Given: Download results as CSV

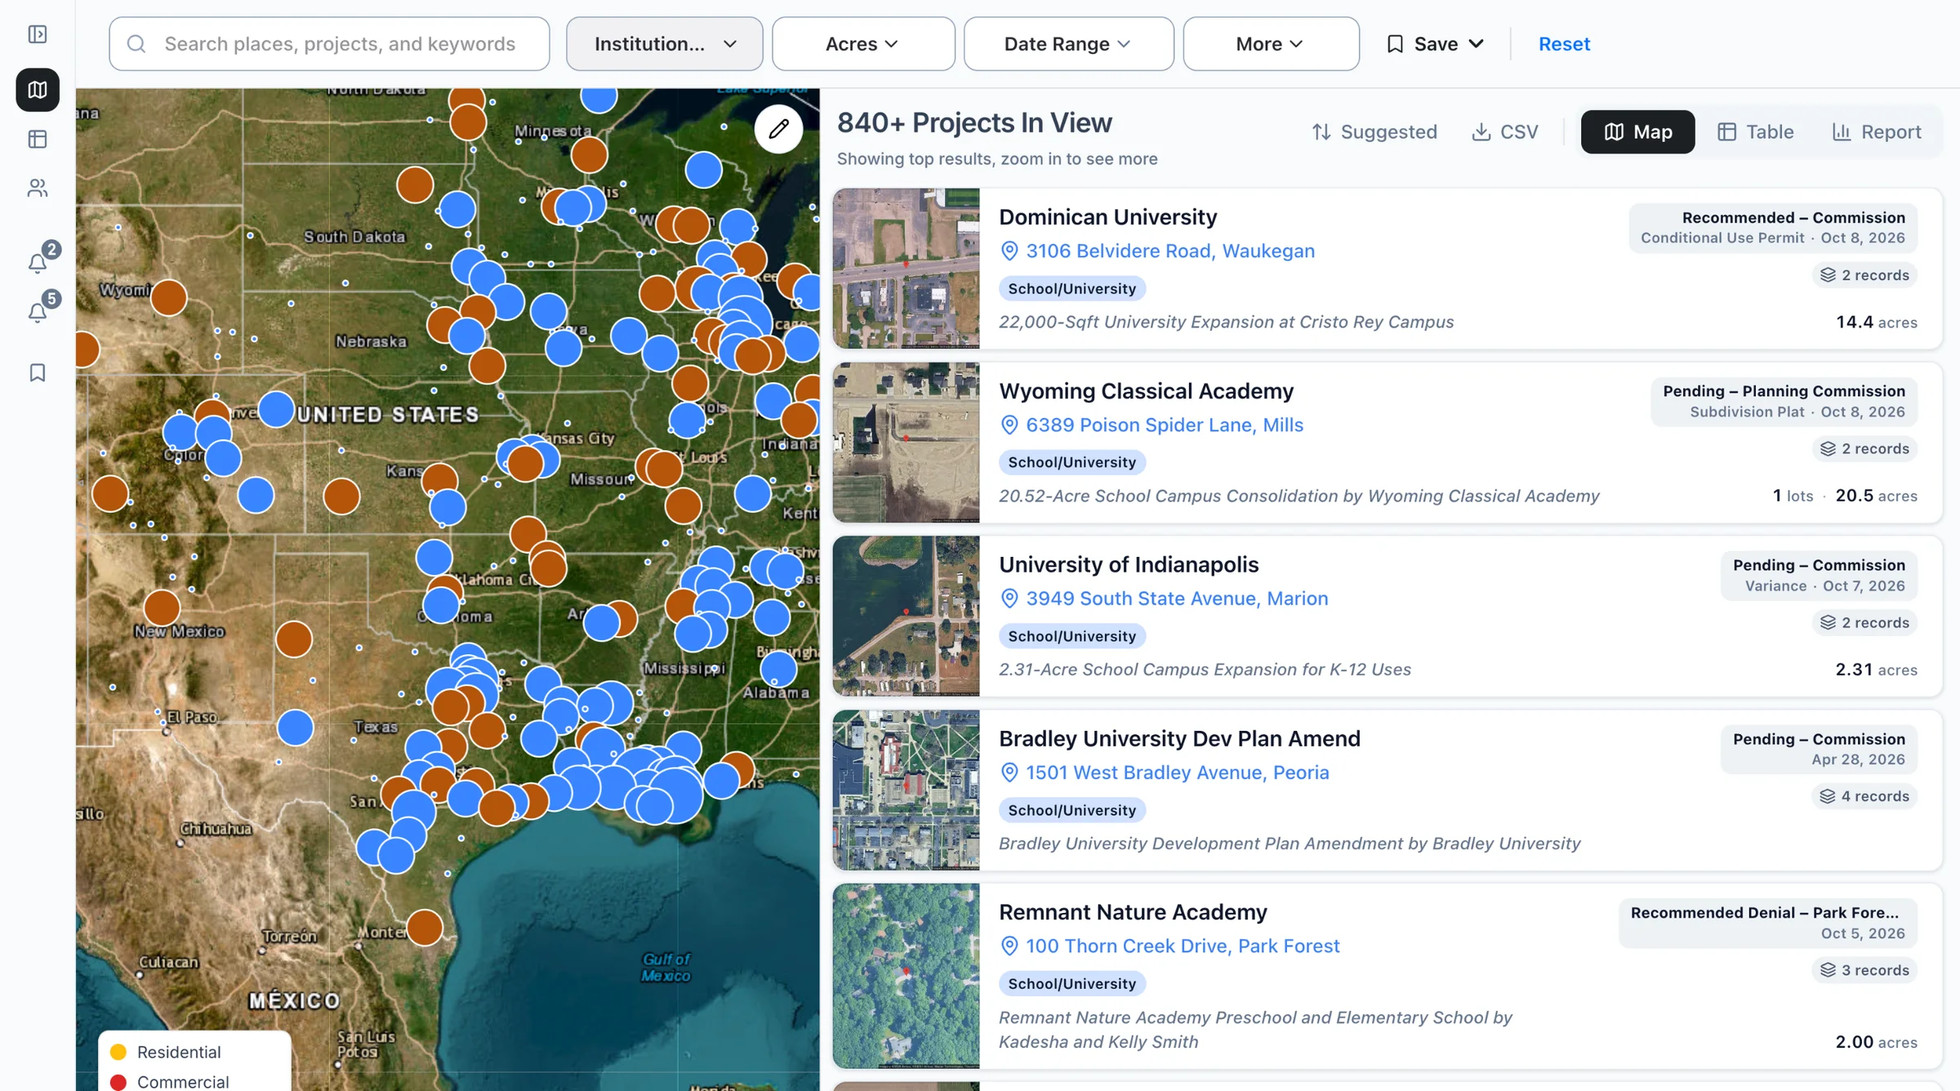Looking at the screenshot, I should 1505,132.
